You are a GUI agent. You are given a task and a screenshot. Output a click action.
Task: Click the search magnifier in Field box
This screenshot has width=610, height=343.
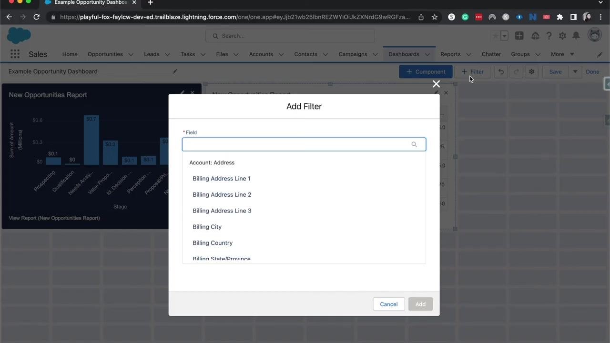[x=414, y=144]
